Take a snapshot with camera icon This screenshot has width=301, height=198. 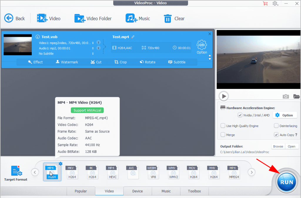pyautogui.click(x=286, y=96)
